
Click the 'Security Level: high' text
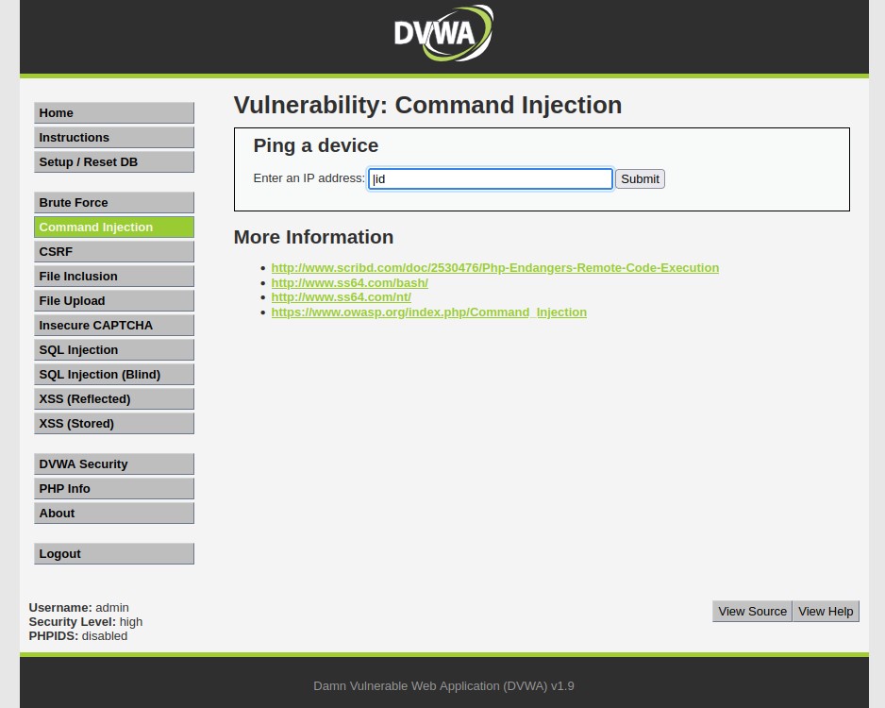tap(86, 621)
